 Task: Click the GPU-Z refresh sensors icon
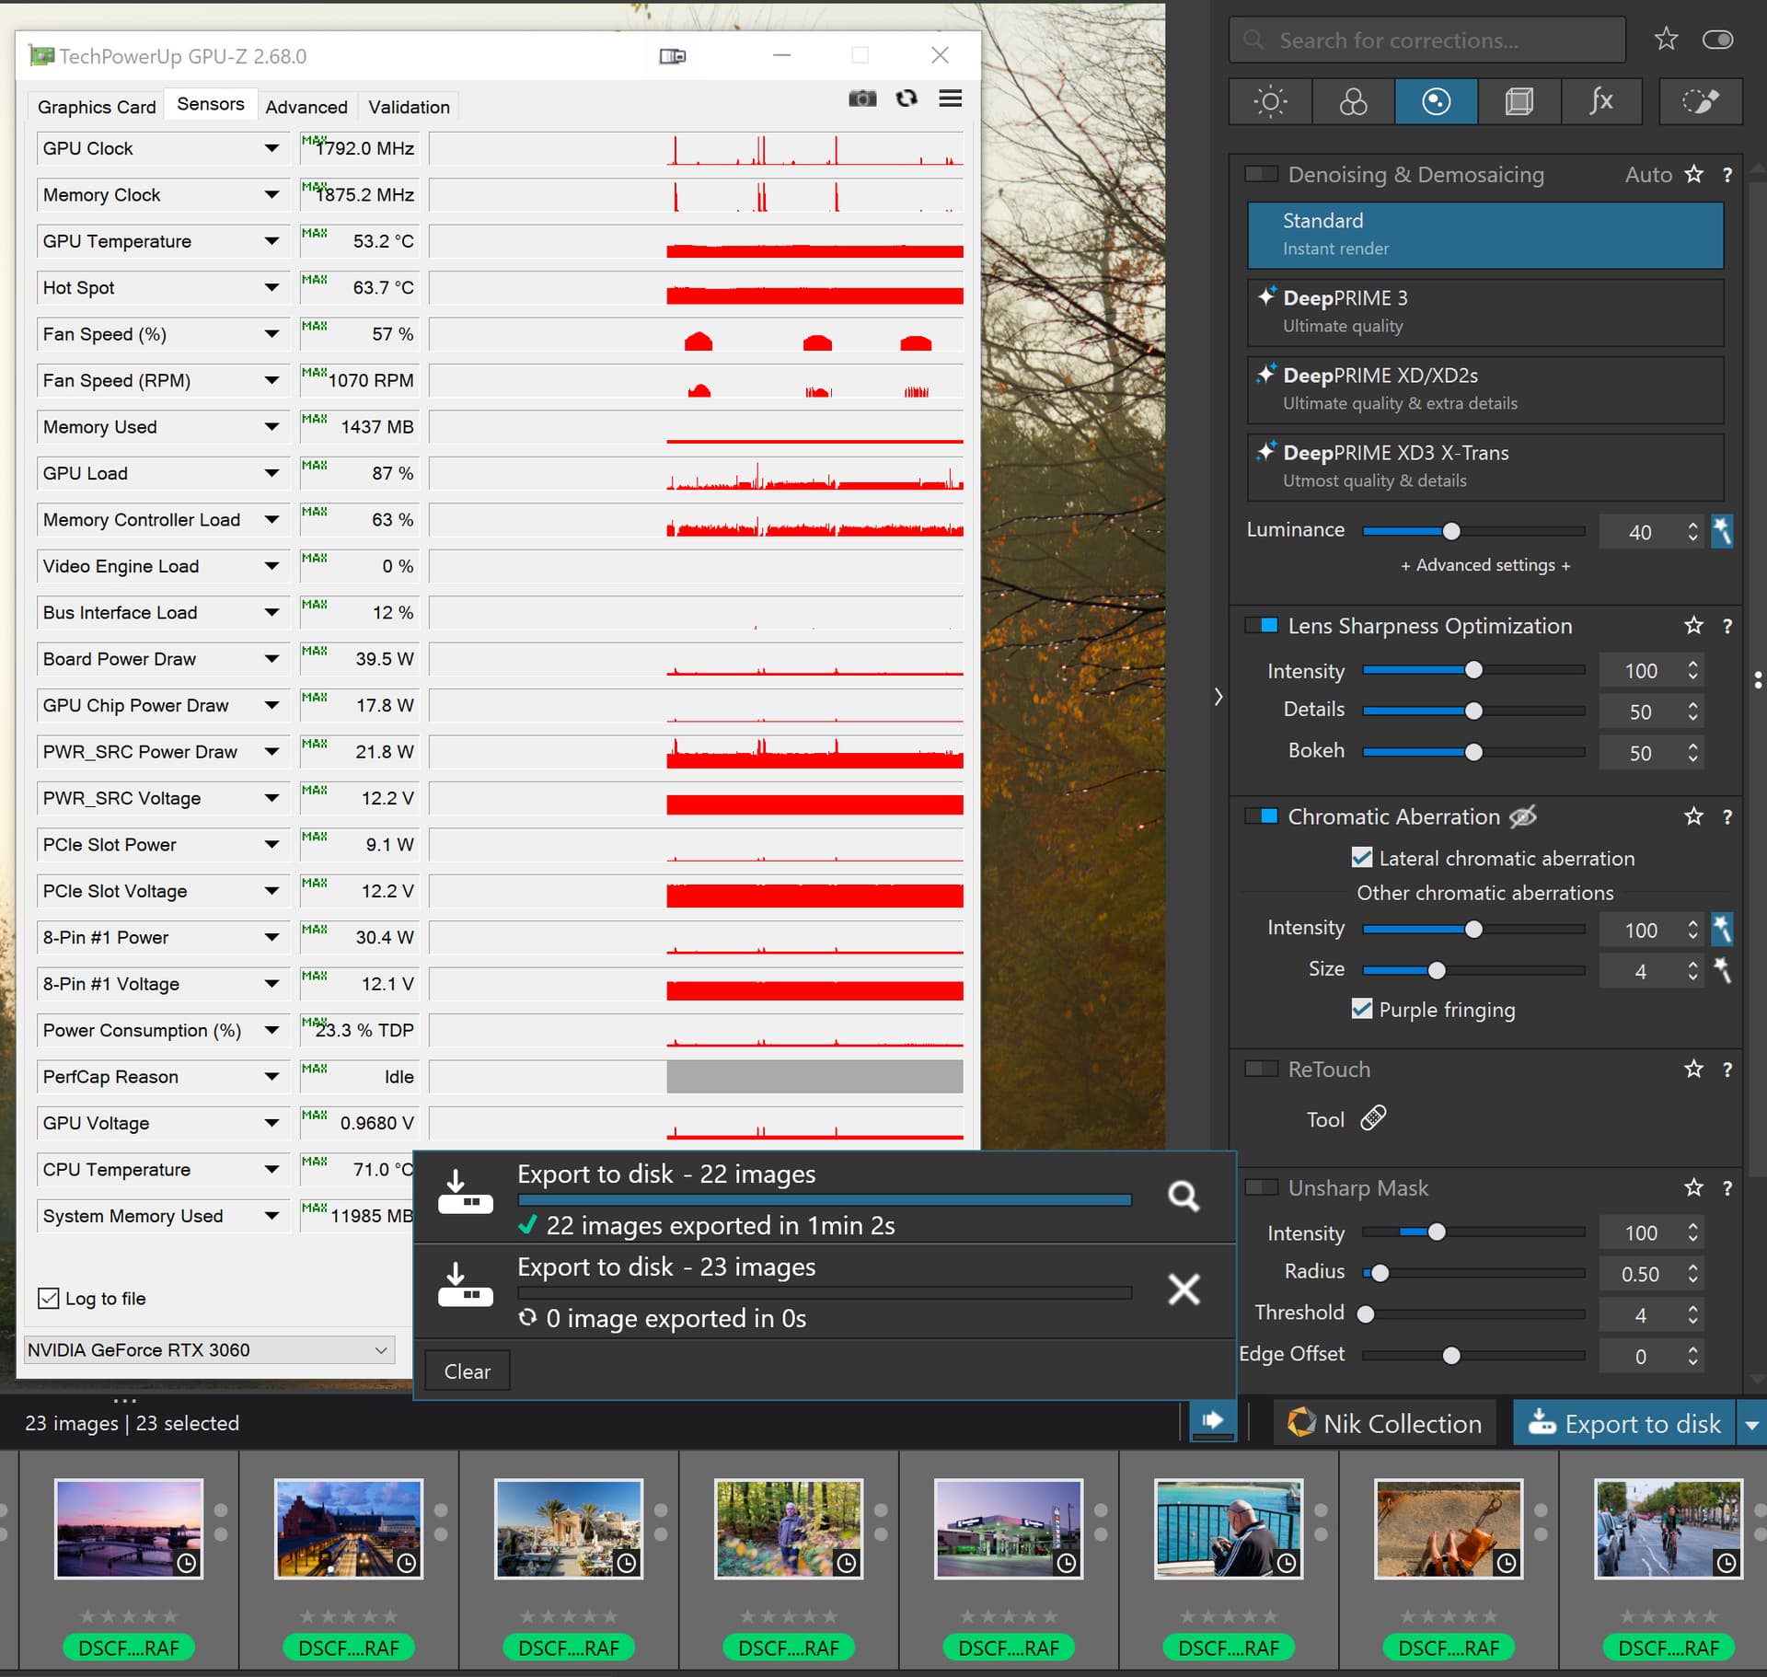pyautogui.click(x=907, y=98)
